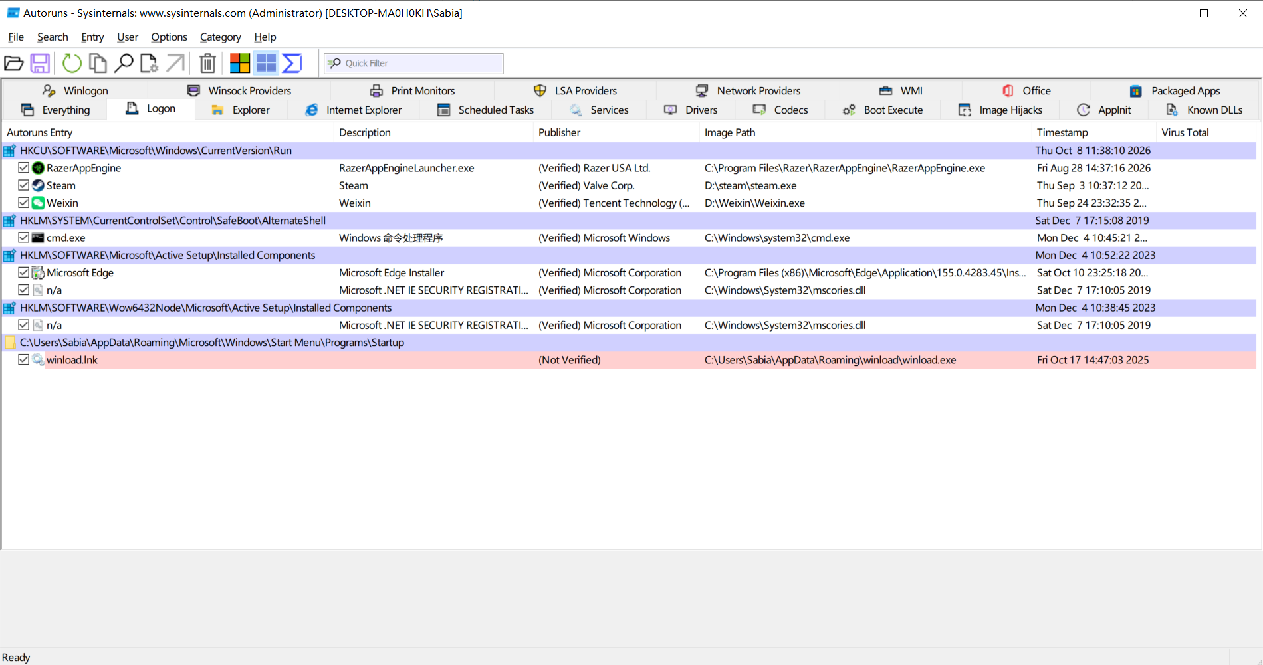This screenshot has width=1263, height=665.
Task: Toggle the hide Windows entries blue icon
Action: (x=266, y=63)
